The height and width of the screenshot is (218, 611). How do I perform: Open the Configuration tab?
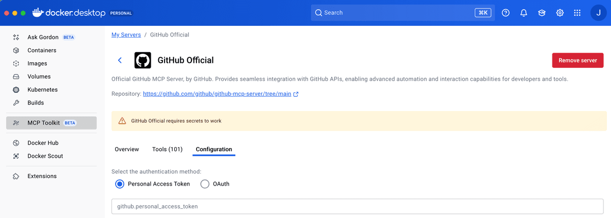[214, 149]
